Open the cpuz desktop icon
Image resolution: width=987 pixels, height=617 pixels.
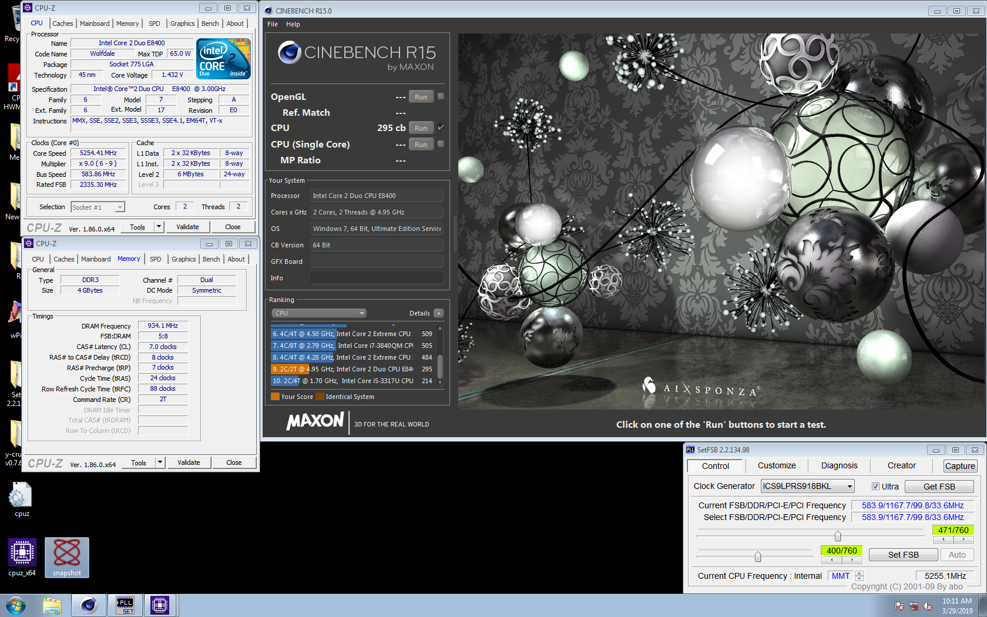(x=22, y=499)
